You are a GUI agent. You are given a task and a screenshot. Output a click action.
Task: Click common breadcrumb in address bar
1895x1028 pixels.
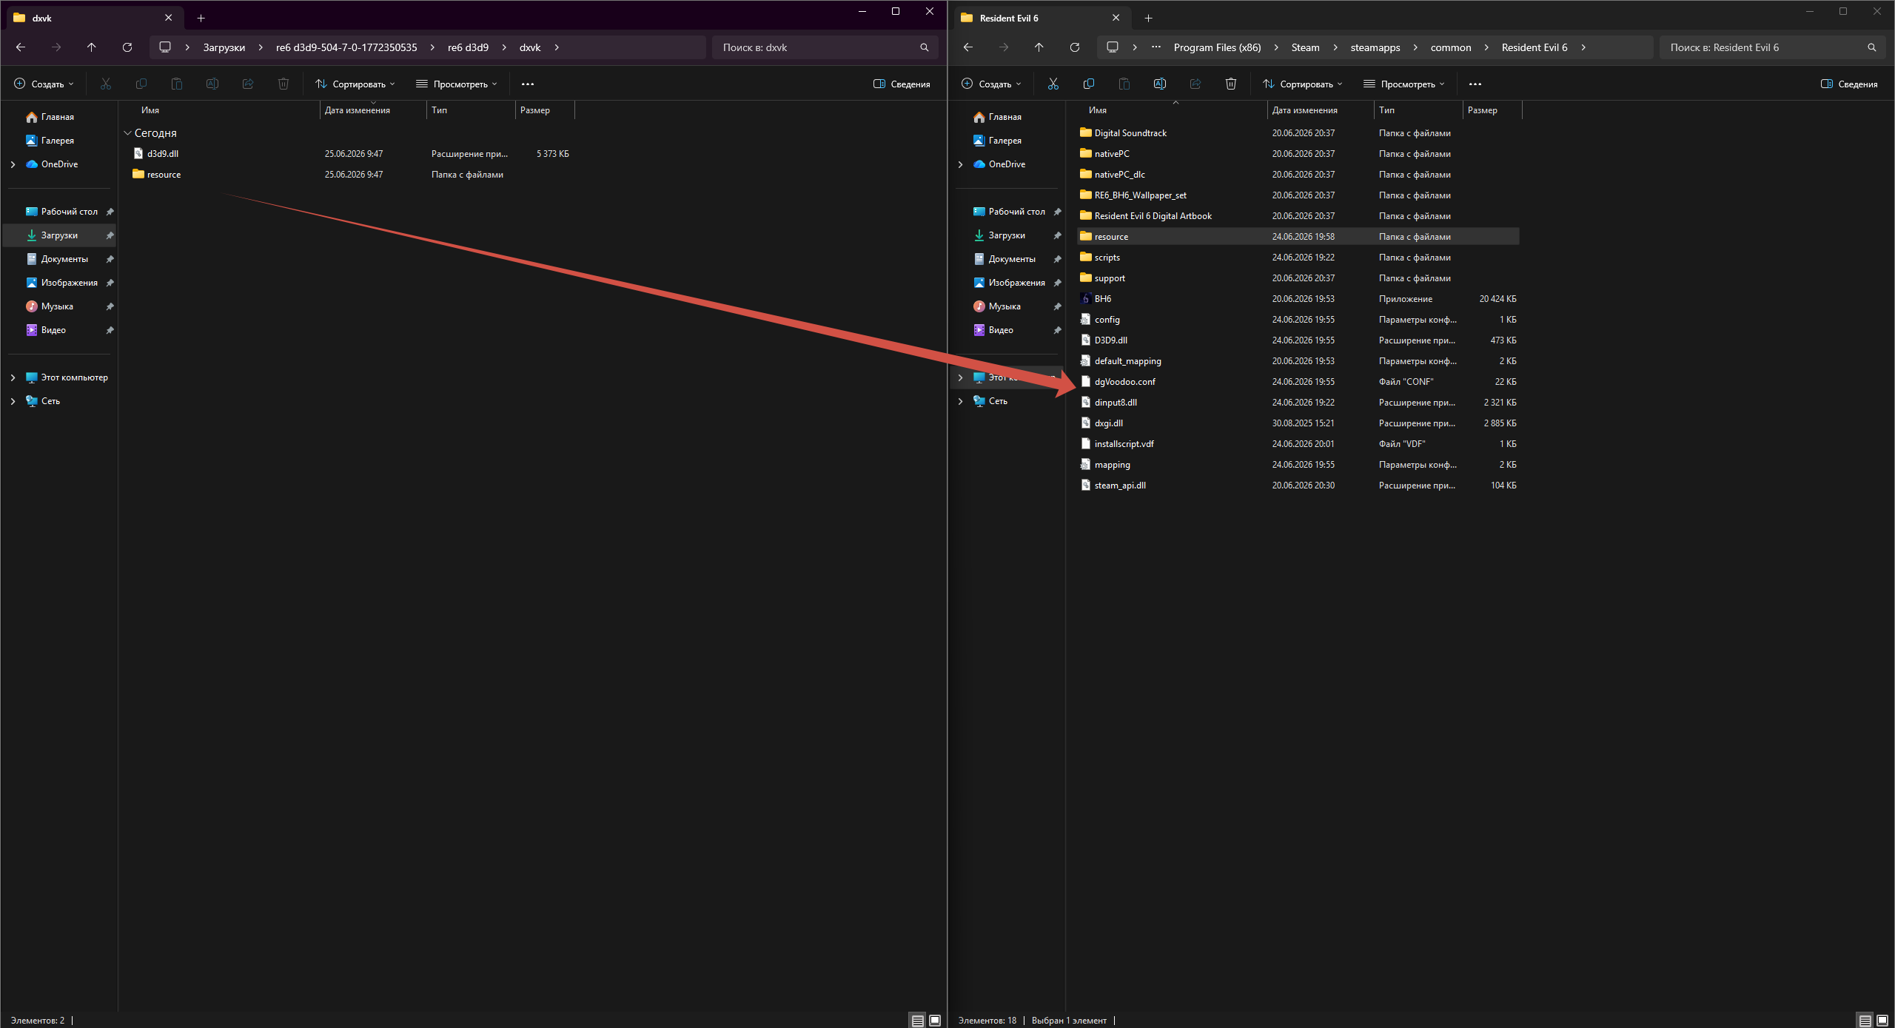point(1450,47)
